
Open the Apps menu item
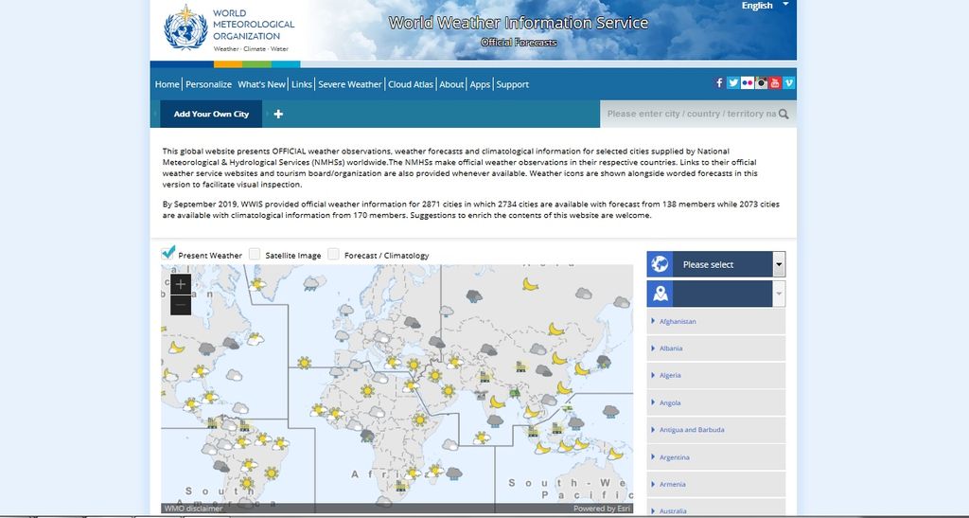coord(480,84)
